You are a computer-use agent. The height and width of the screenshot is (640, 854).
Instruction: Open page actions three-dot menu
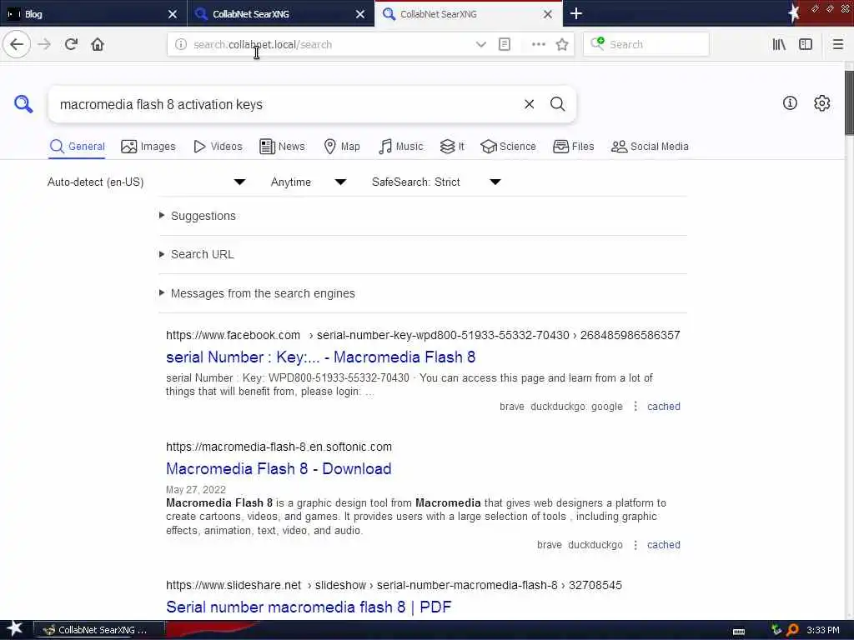tap(538, 45)
